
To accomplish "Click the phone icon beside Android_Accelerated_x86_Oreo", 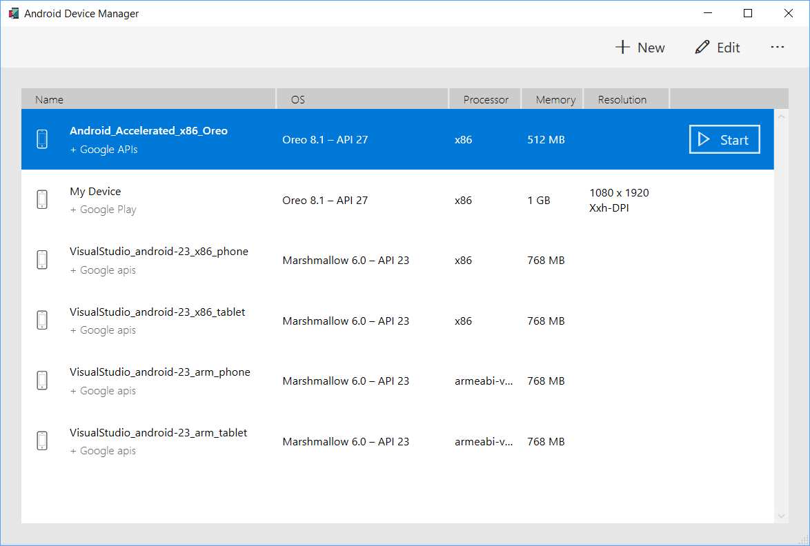I will pyautogui.click(x=42, y=139).
